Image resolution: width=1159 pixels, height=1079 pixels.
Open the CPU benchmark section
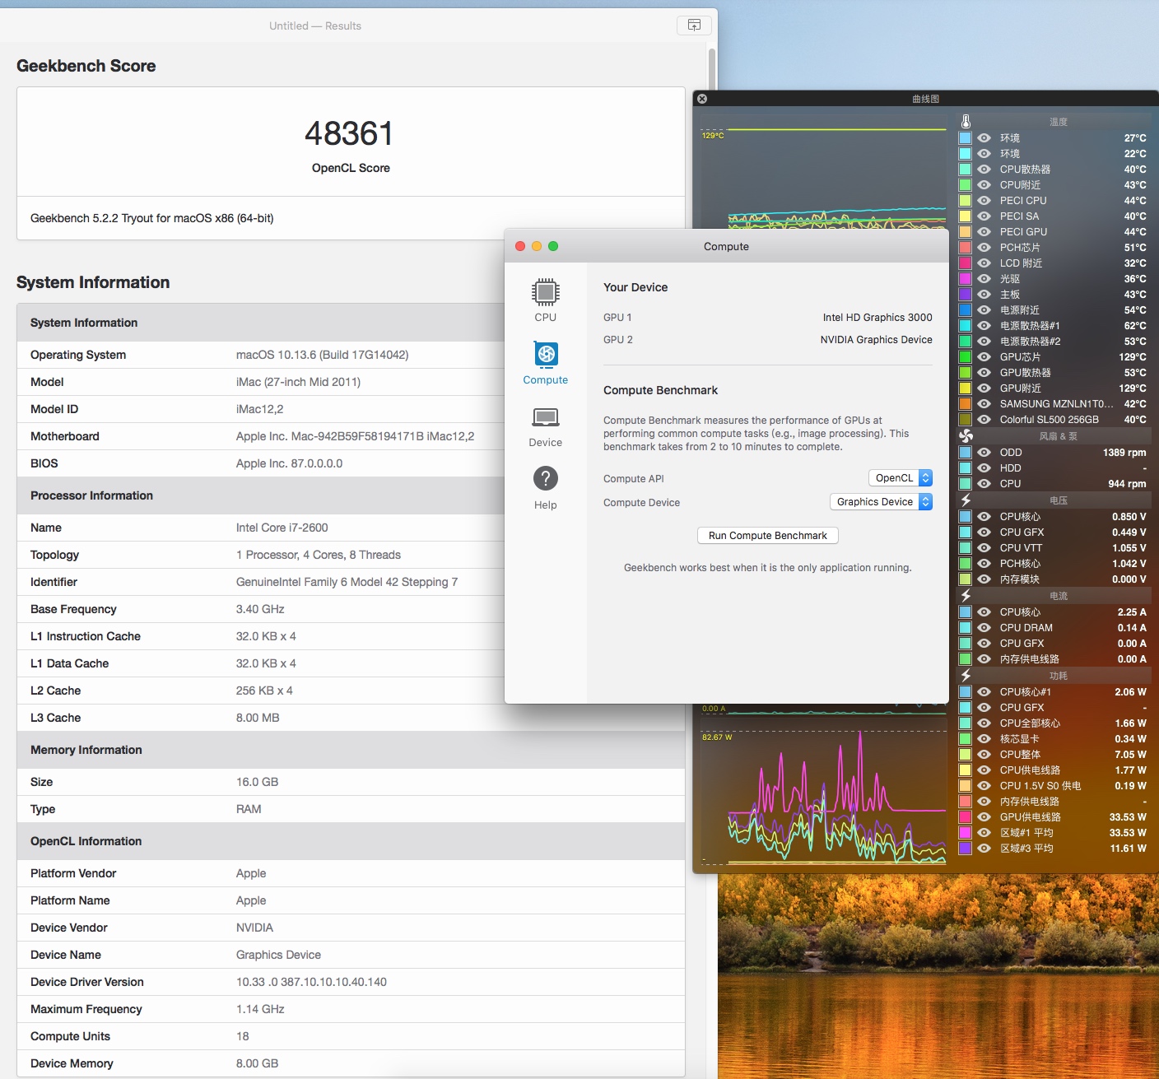tap(545, 300)
